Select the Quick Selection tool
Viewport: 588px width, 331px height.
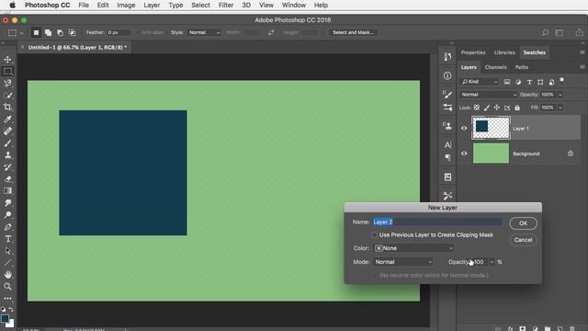pos(8,96)
